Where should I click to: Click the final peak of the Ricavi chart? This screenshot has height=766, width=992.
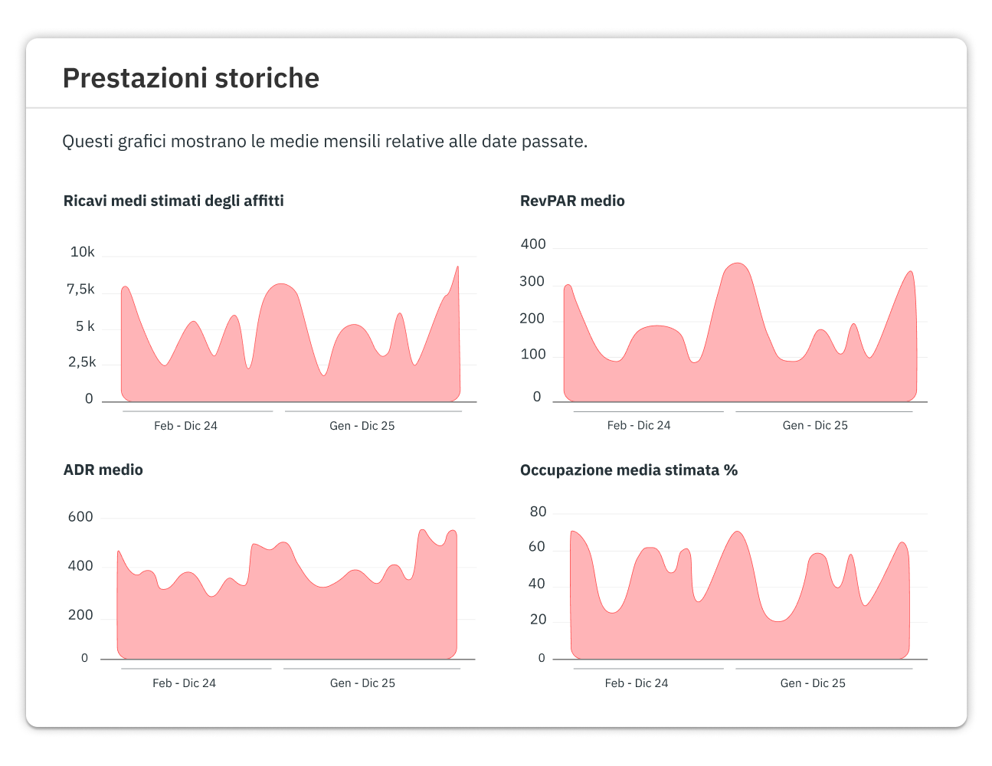point(457,267)
